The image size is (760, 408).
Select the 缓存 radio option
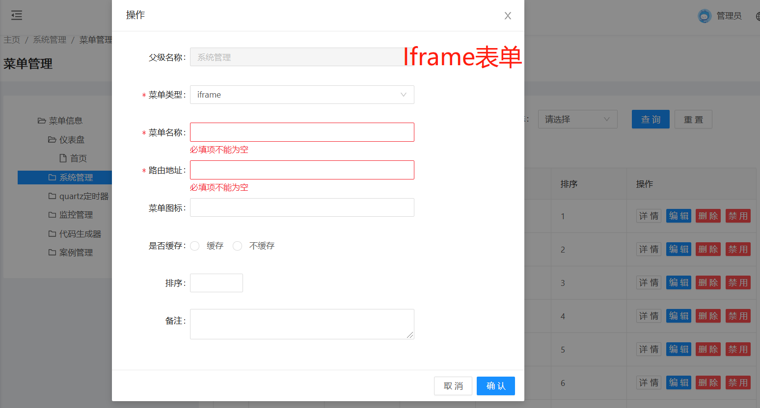(x=195, y=246)
